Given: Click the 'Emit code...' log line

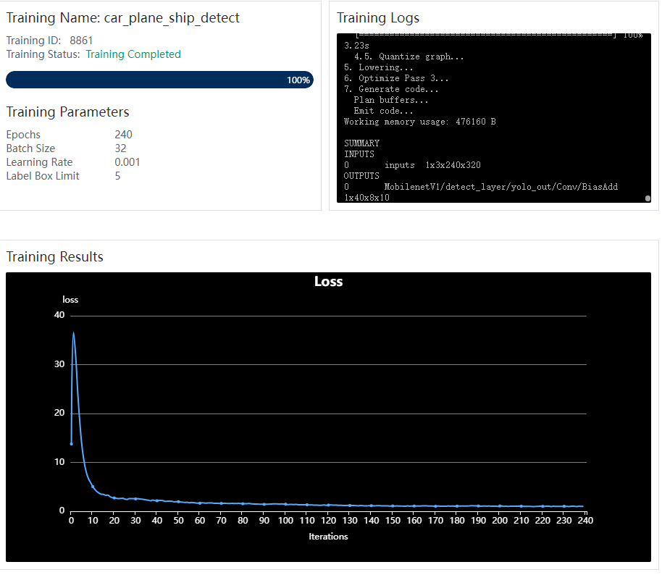Looking at the screenshot, I should coord(383,111).
